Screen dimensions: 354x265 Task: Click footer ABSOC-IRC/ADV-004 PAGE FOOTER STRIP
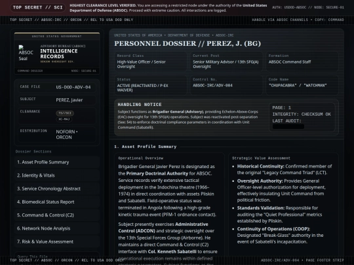coord(302,260)
